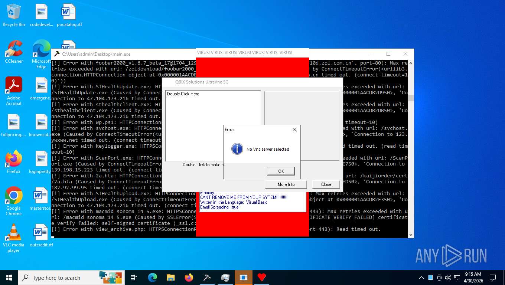The width and height of the screenshot is (505, 285).
Task: Click the More Info button
Action: pos(286,184)
